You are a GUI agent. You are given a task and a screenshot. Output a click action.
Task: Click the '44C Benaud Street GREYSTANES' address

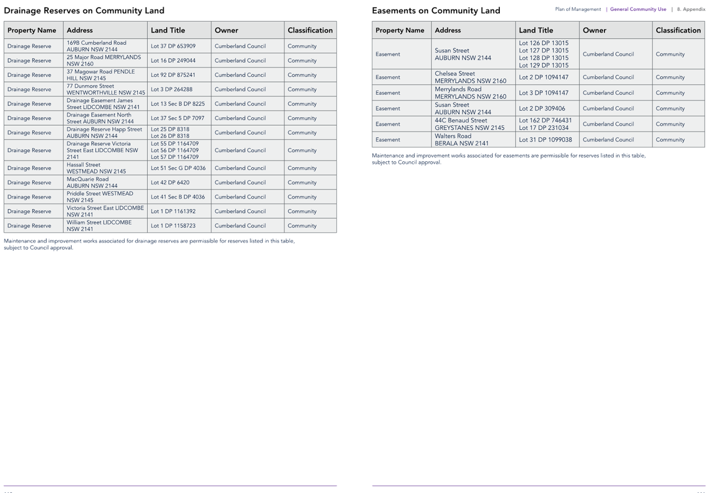tap(470, 124)
